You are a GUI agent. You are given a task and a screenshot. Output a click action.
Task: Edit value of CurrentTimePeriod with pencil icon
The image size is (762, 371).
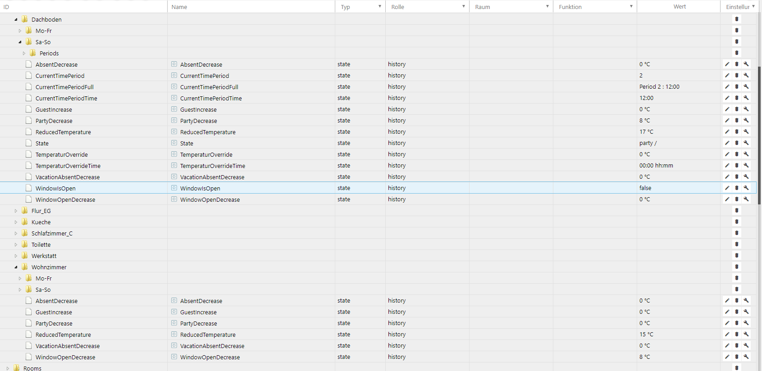[727, 76]
